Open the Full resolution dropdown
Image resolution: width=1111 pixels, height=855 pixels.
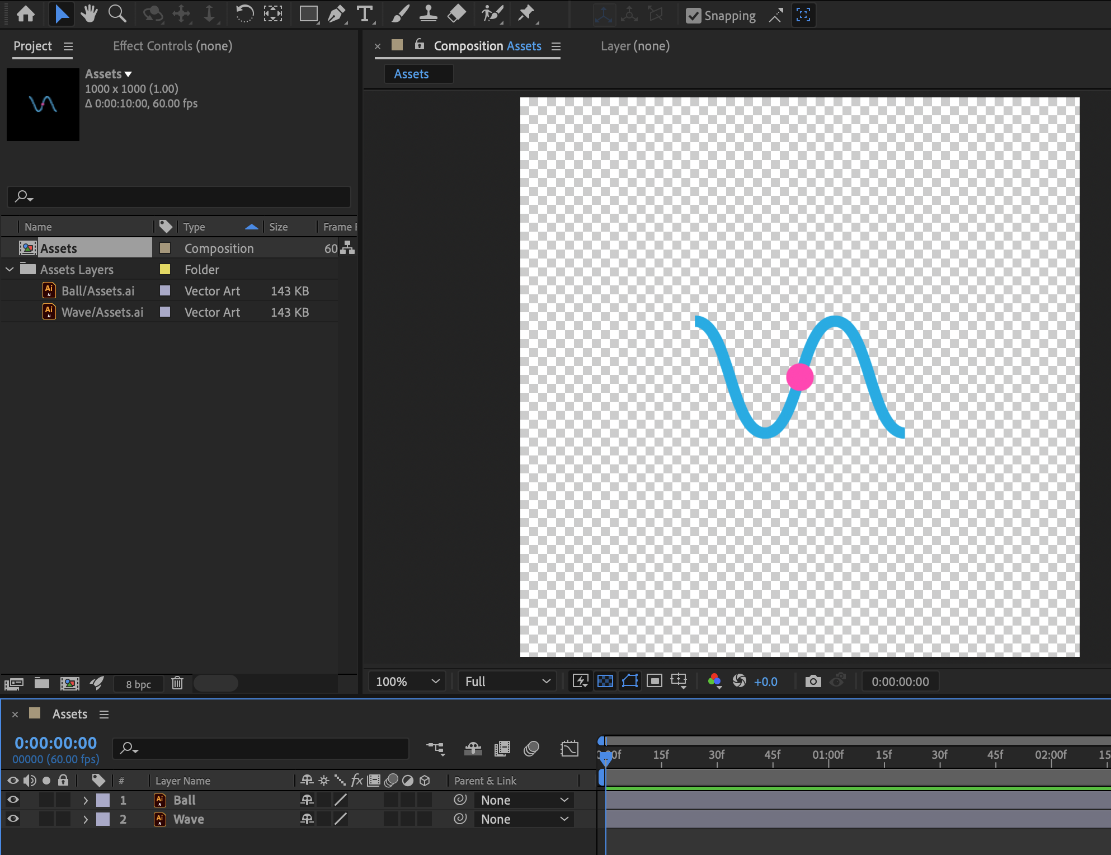[x=506, y=681]
